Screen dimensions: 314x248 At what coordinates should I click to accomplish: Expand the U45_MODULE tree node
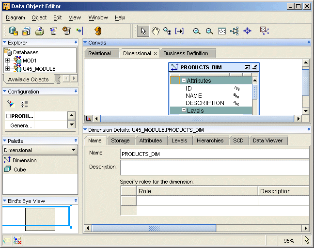(8, 69)
